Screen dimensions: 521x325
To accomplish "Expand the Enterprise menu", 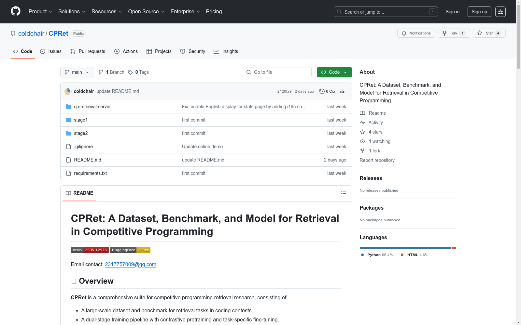I will coord(185,11).
